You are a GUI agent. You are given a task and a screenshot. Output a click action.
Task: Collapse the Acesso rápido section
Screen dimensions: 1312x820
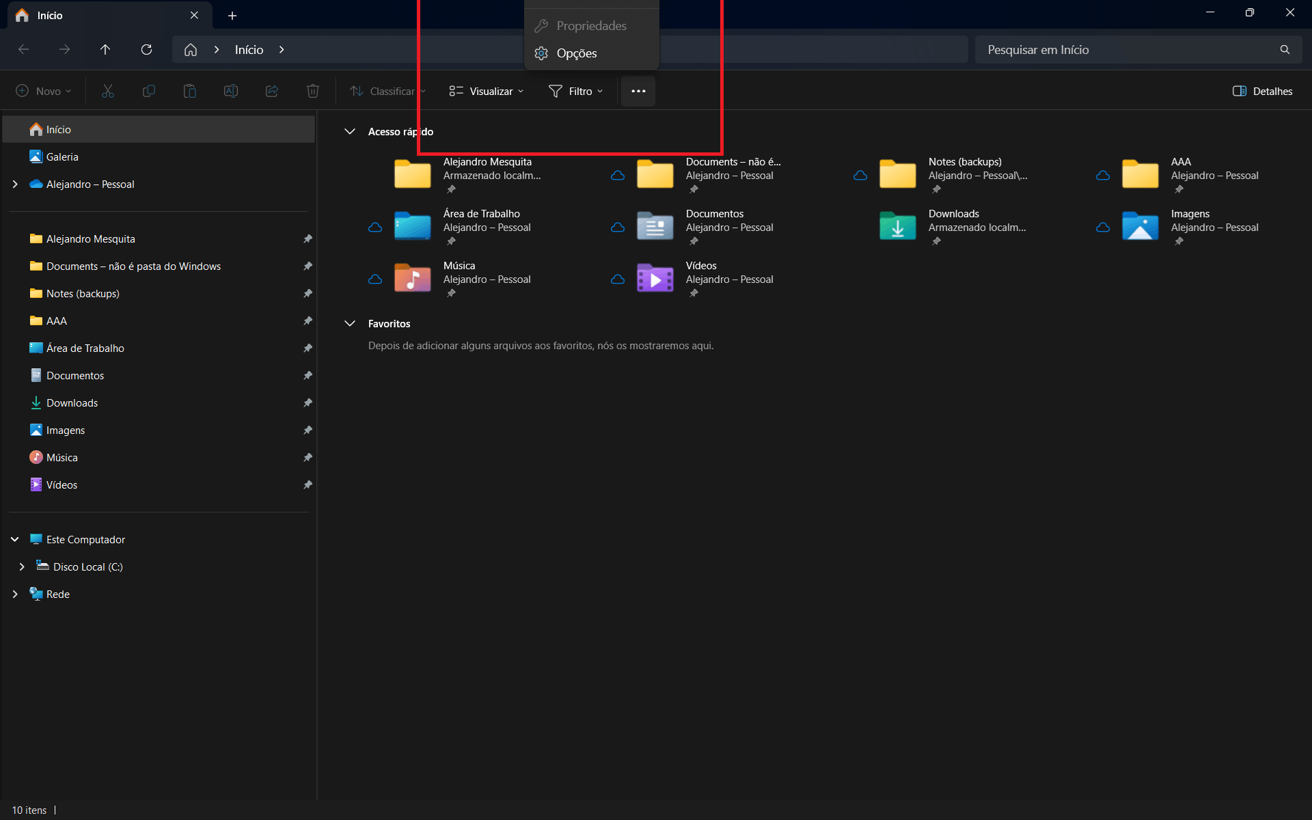[350, 131]
